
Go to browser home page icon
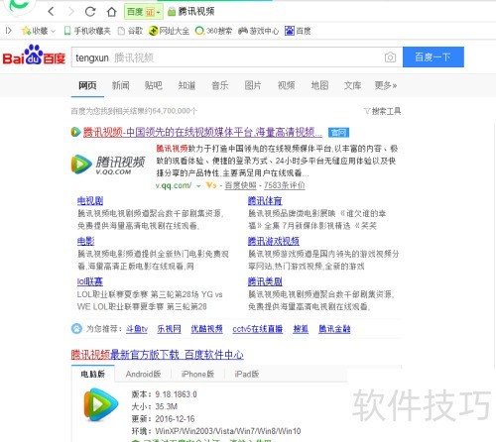tap(112, 12)
